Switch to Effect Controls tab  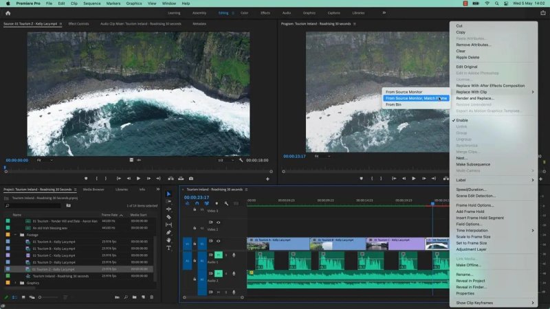(x=78, y=24)
